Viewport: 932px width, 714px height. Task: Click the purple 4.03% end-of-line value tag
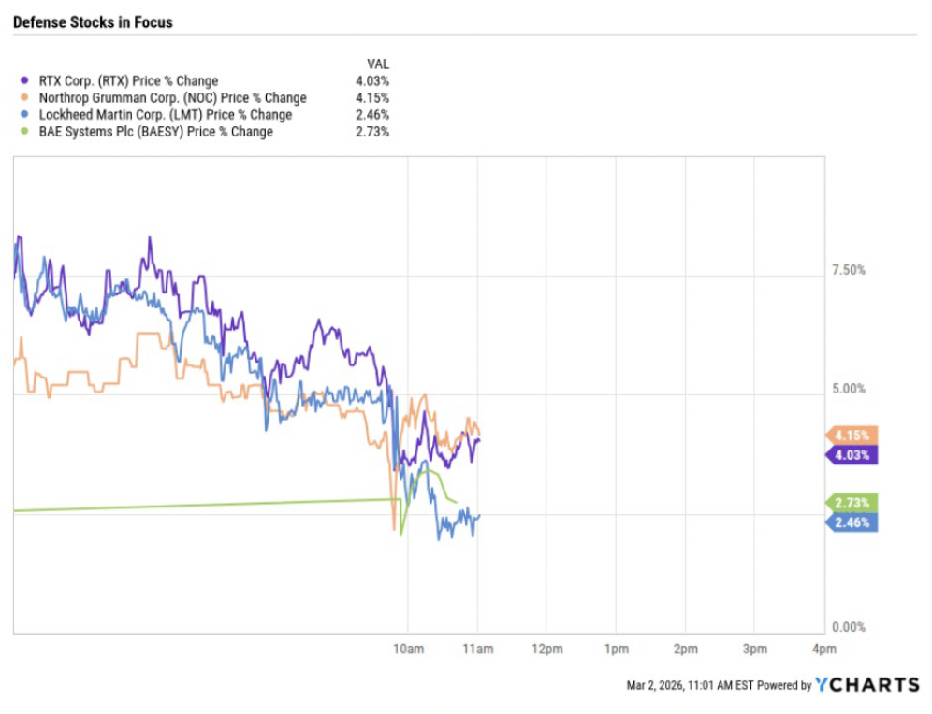pos(852,455)
